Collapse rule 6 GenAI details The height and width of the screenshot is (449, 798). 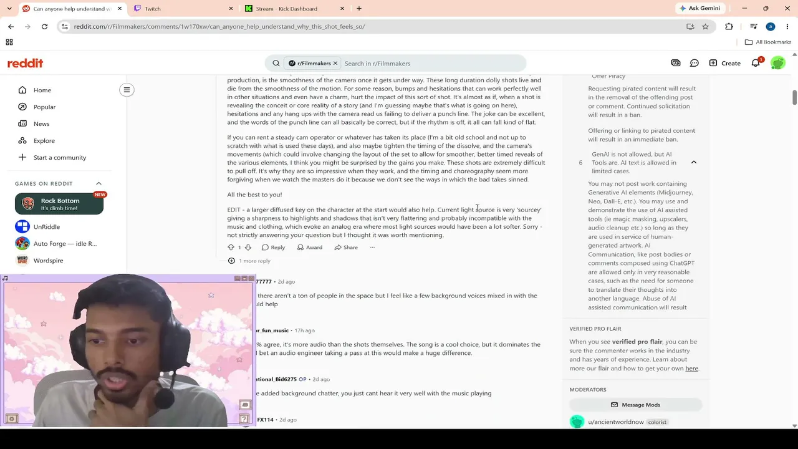click(x=694, y=162)
